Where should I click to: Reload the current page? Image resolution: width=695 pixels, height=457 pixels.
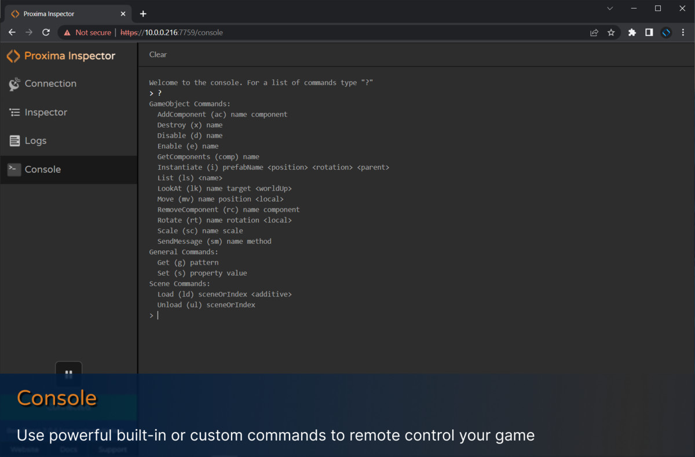pyautogui.click(x=46, y=32)
